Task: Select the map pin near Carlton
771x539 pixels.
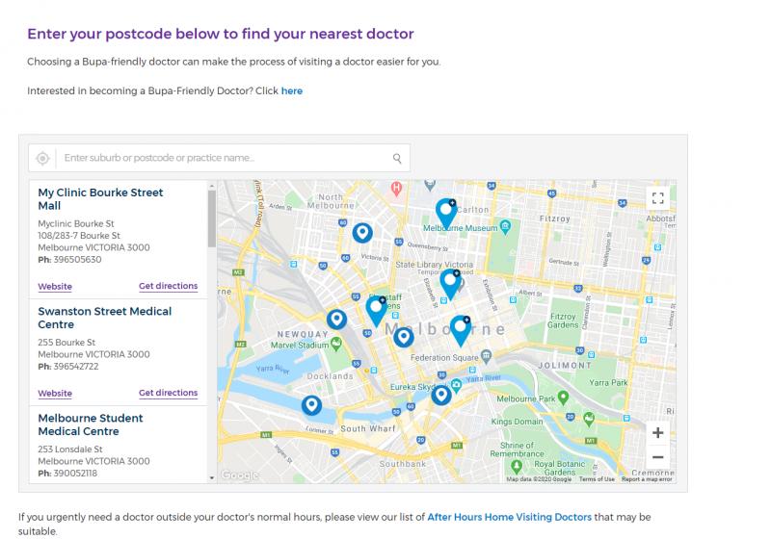Action: click(445, 214)
